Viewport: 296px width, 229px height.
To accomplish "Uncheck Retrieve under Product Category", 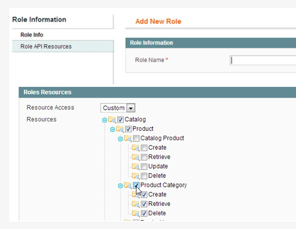I will pos(144,204).
